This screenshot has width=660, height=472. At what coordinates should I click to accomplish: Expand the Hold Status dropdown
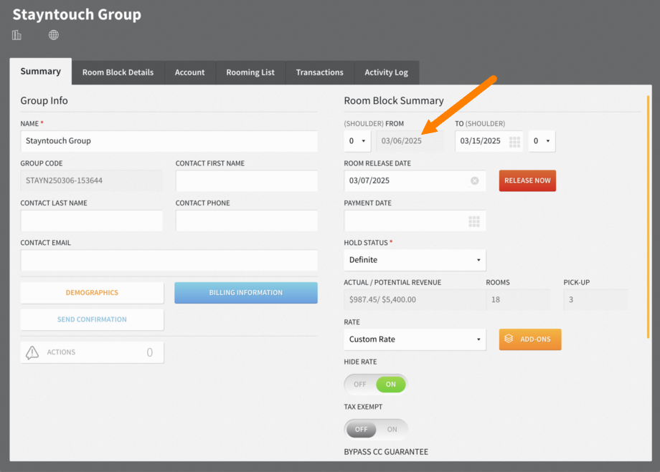point(415,260)
